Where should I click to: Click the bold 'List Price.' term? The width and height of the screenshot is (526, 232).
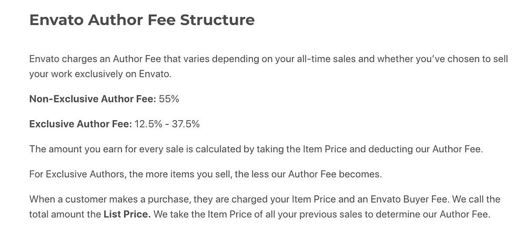pyautogui.click(x=127, y=214)
